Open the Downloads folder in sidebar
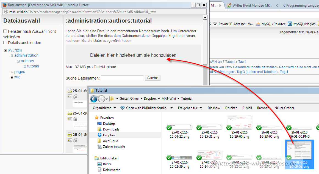The height and width of the screenshot is (174, 319). pyautogui.click(x=111, y=129)
